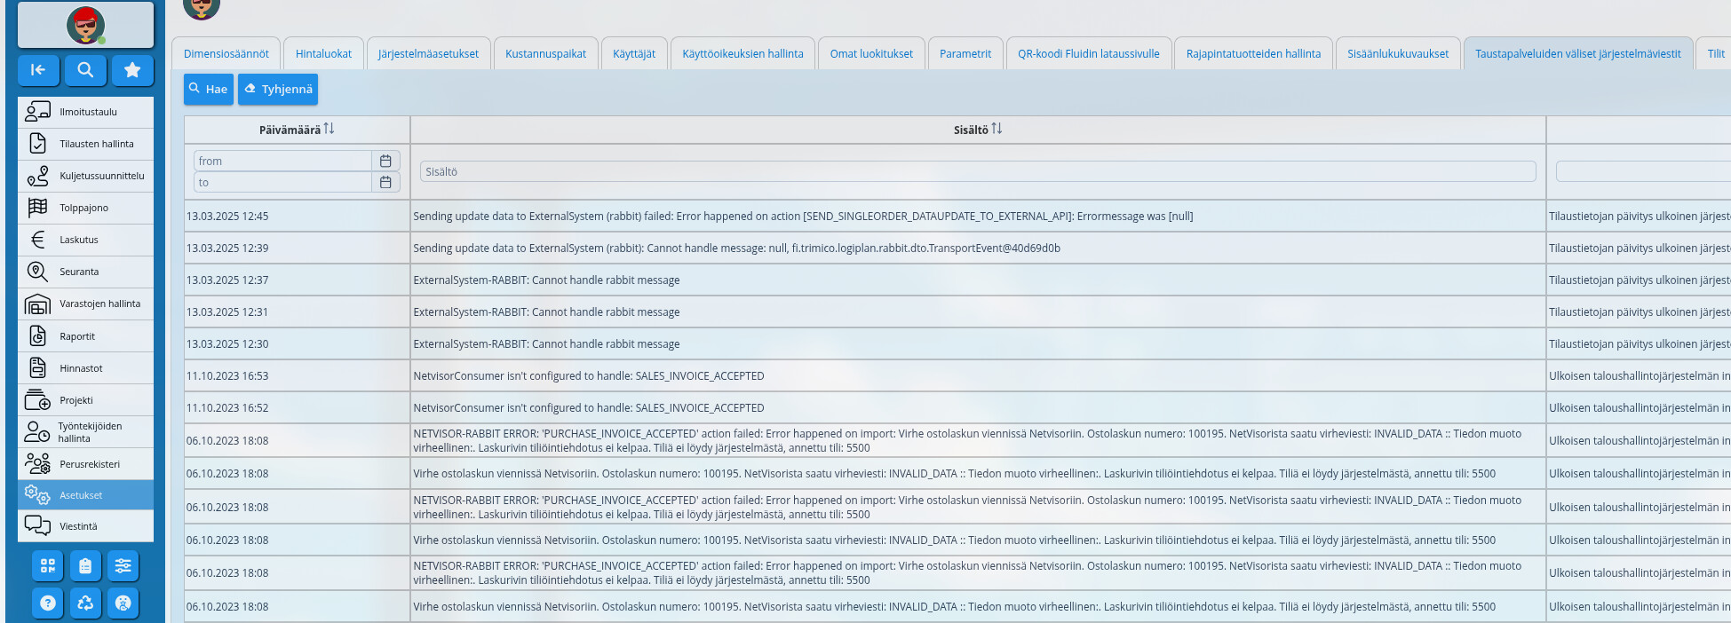Image resolution: width=1731 pixels, height=623 pixels.
Task: Click the QR code icon button
Action: [48, 565]
